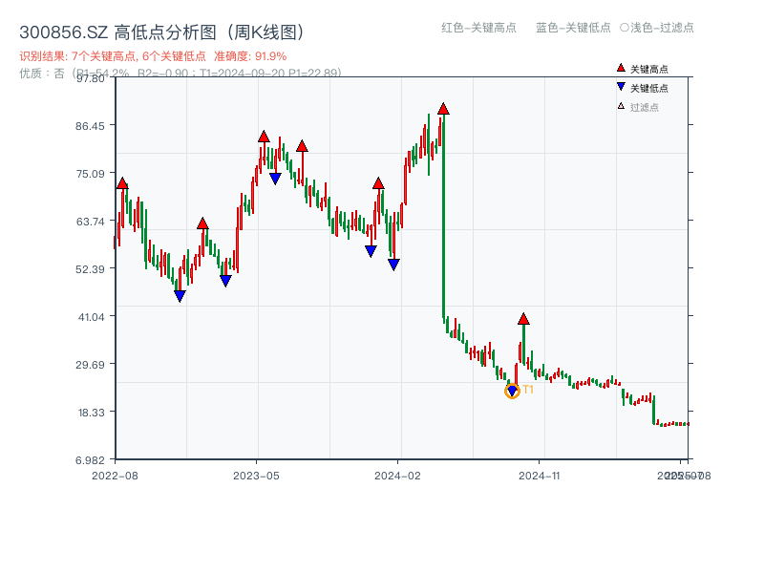Image resolution: width=764 pixels, height=573 pixels.
Task: Select the blue key-low triangle below 2023-05 peak area
Action: point(275,177)
